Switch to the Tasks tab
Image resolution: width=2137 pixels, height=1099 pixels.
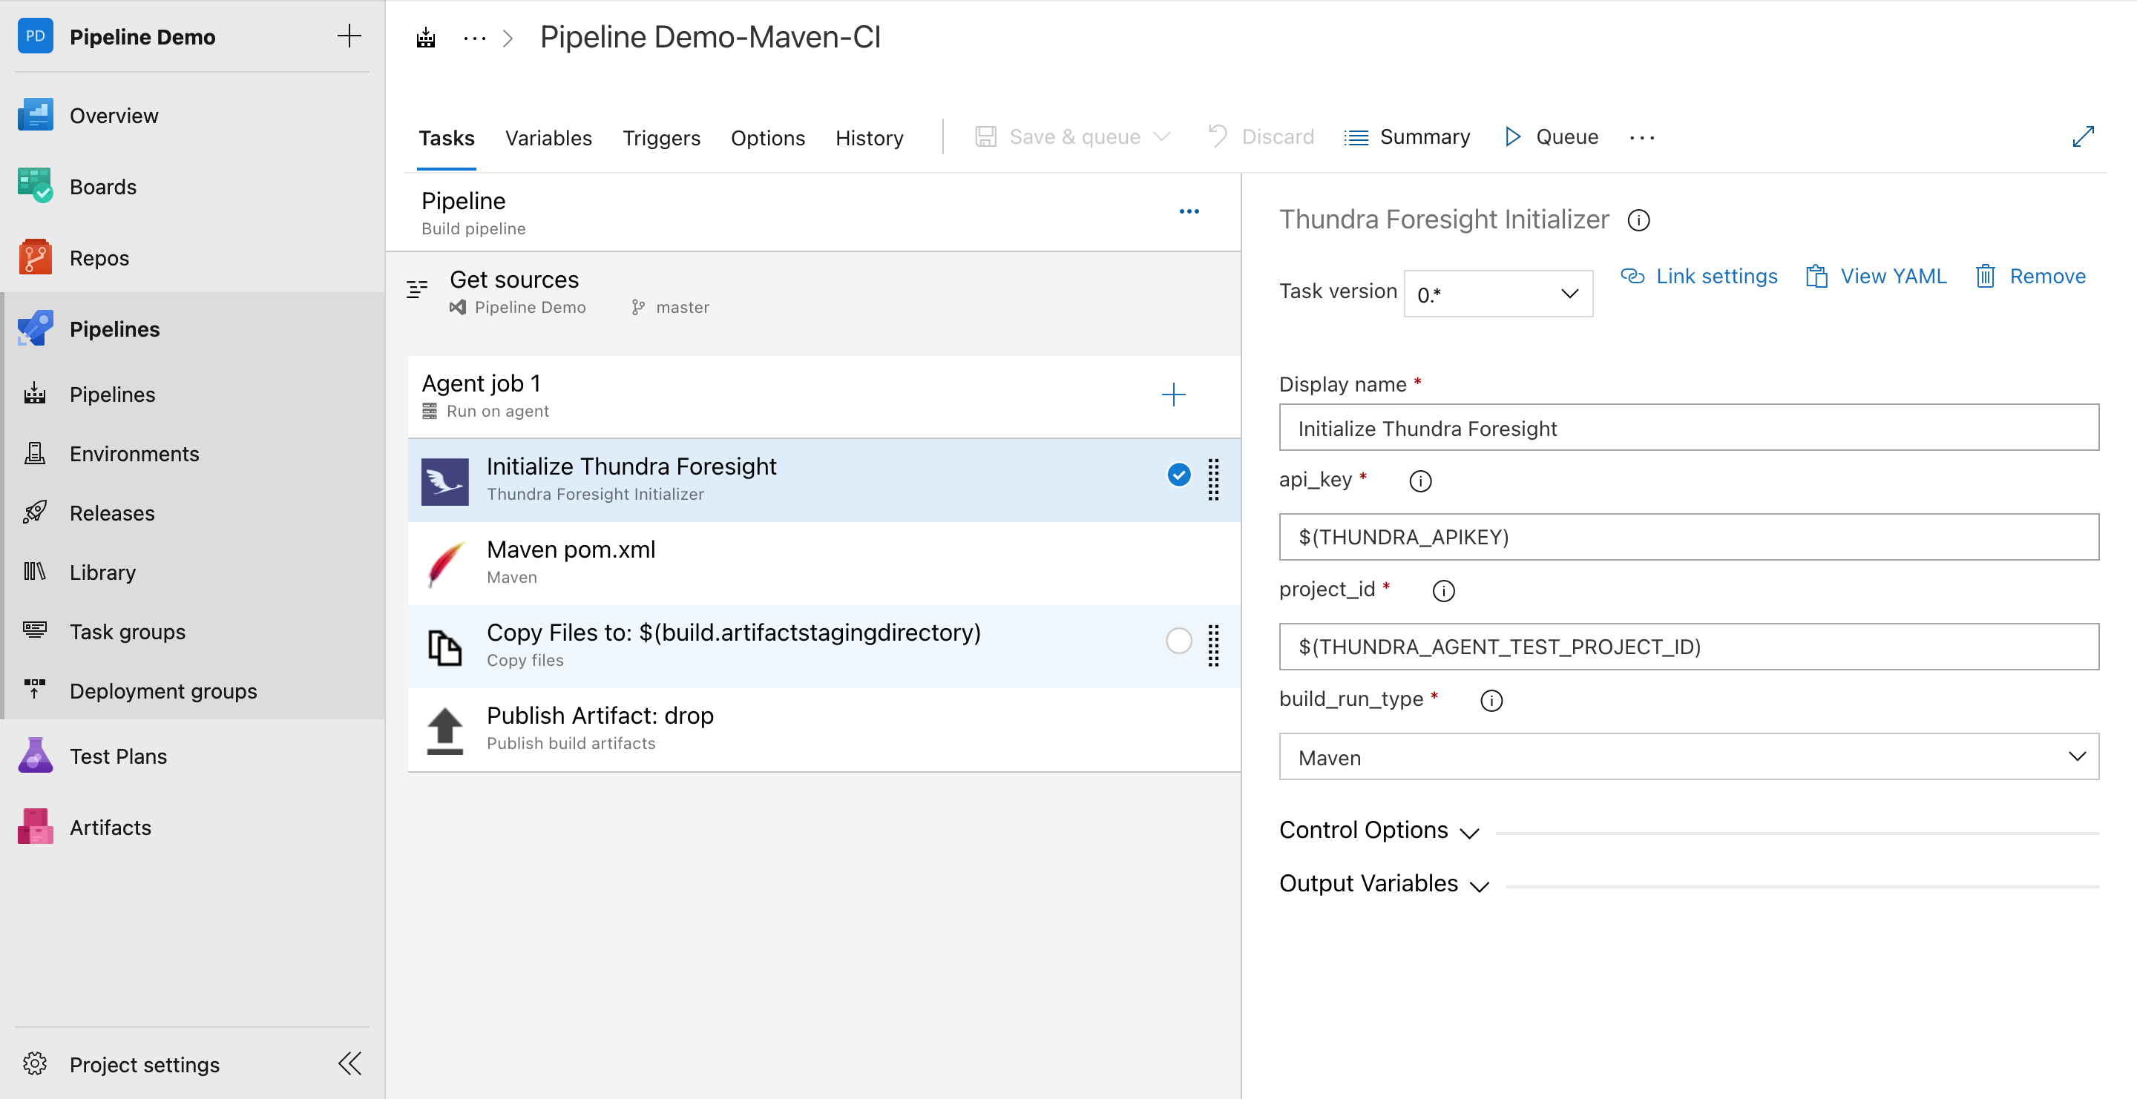[x=446, y=138]
